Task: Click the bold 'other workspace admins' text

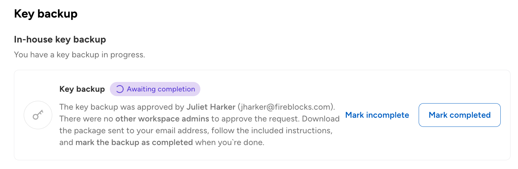Action: [x=163, y=119]
